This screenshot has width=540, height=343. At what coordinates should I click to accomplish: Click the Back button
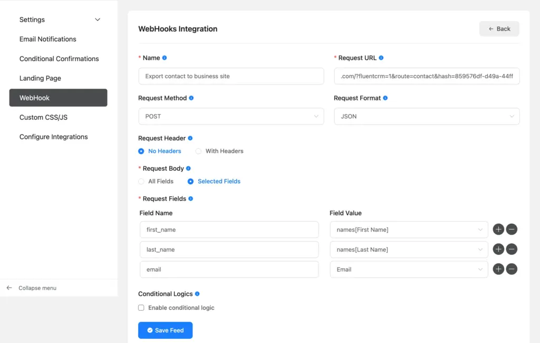tap(499, 29)
